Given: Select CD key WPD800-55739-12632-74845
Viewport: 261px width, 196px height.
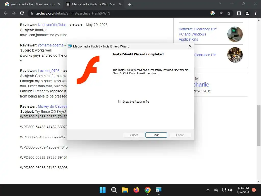Looking at the screenshot, I should pyautogui.click(x=44, y=147).
